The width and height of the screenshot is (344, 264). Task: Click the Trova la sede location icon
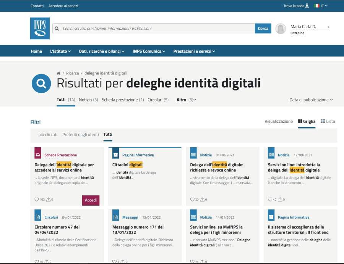tap(307, 6)
